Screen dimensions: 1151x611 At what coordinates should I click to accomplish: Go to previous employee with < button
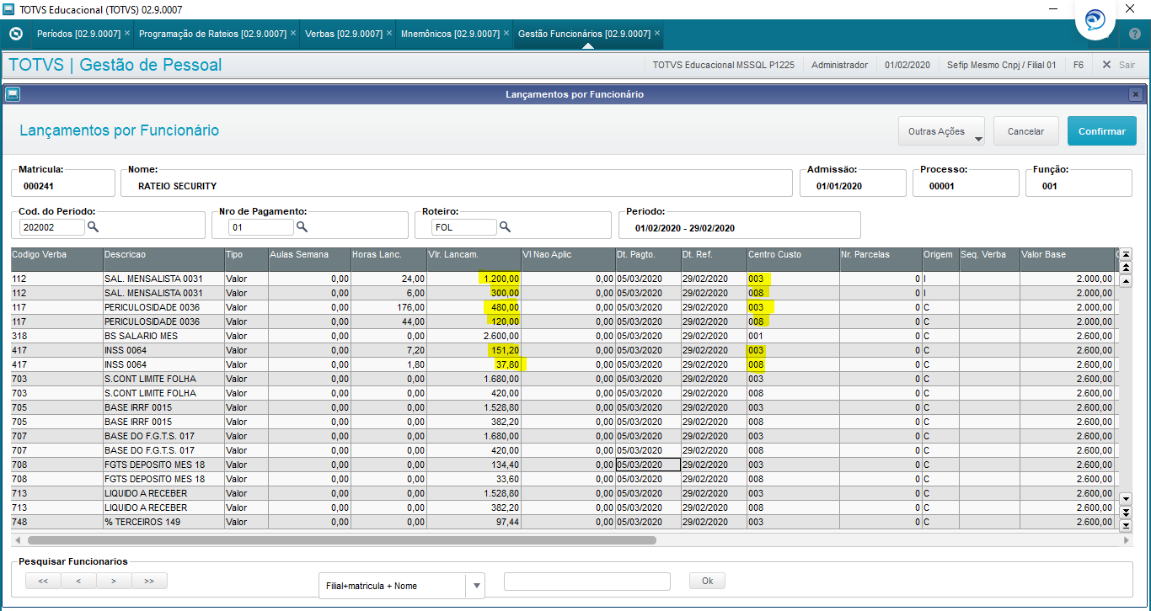[x=78, y=581]
